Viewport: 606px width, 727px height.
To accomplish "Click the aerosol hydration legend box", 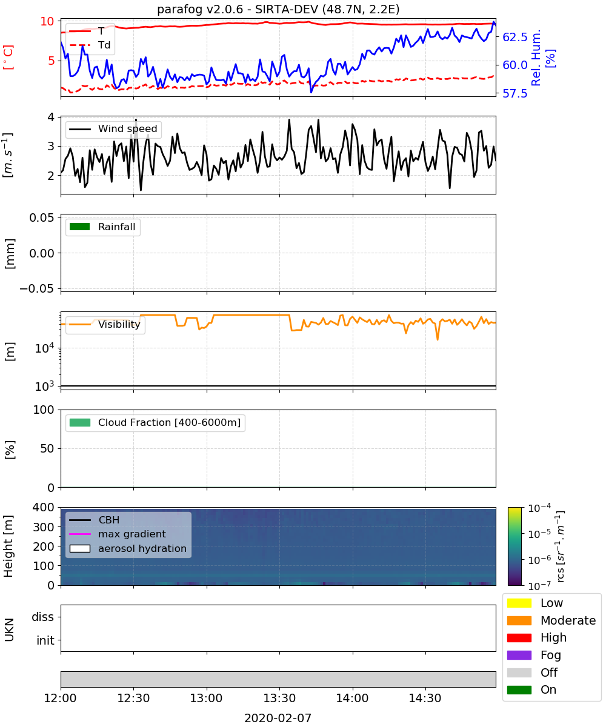I will coord(79,548).
